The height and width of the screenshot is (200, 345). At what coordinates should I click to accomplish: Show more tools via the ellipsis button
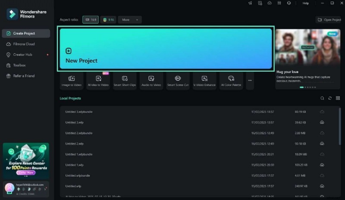(x=250, y=81)
